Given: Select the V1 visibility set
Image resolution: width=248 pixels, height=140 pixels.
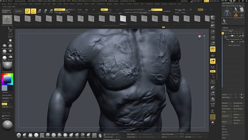Looking at the screenshot, I should 223,33.
